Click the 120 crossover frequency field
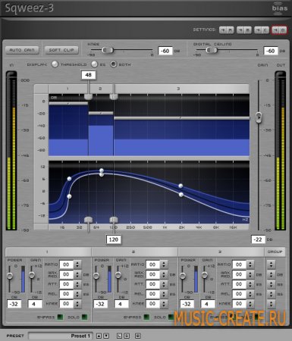 pos(114,239)
